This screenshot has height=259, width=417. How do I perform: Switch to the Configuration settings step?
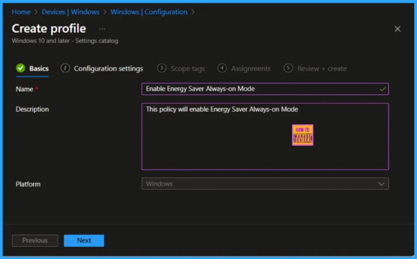click(108, 69)
